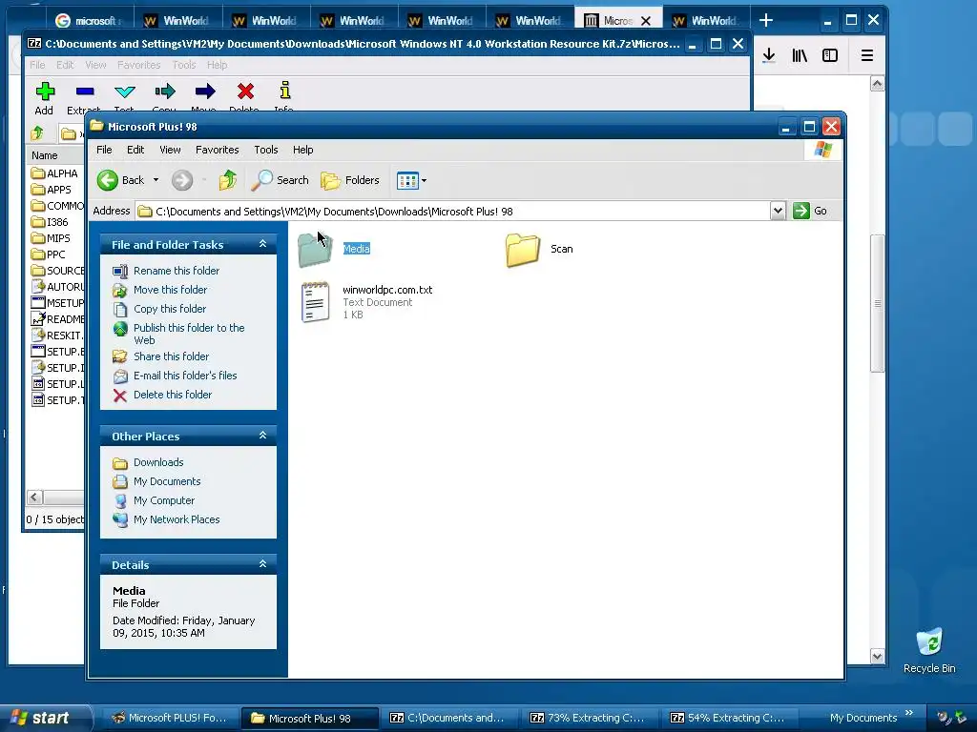Click inside the Address path field
The image size is (977, 732).
pyautogui.click(x=452, y=211)
